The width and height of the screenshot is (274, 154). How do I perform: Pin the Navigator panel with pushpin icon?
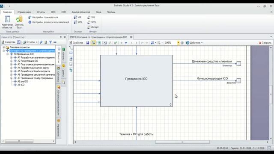point(61,37)
